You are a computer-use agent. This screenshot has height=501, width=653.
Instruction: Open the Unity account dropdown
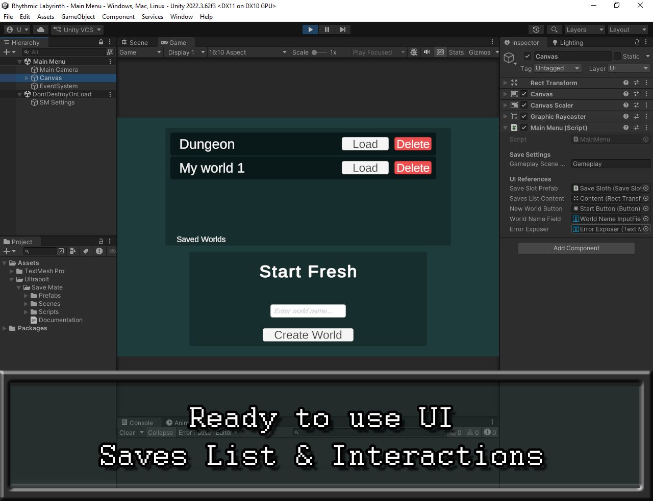tap(17, 30)
